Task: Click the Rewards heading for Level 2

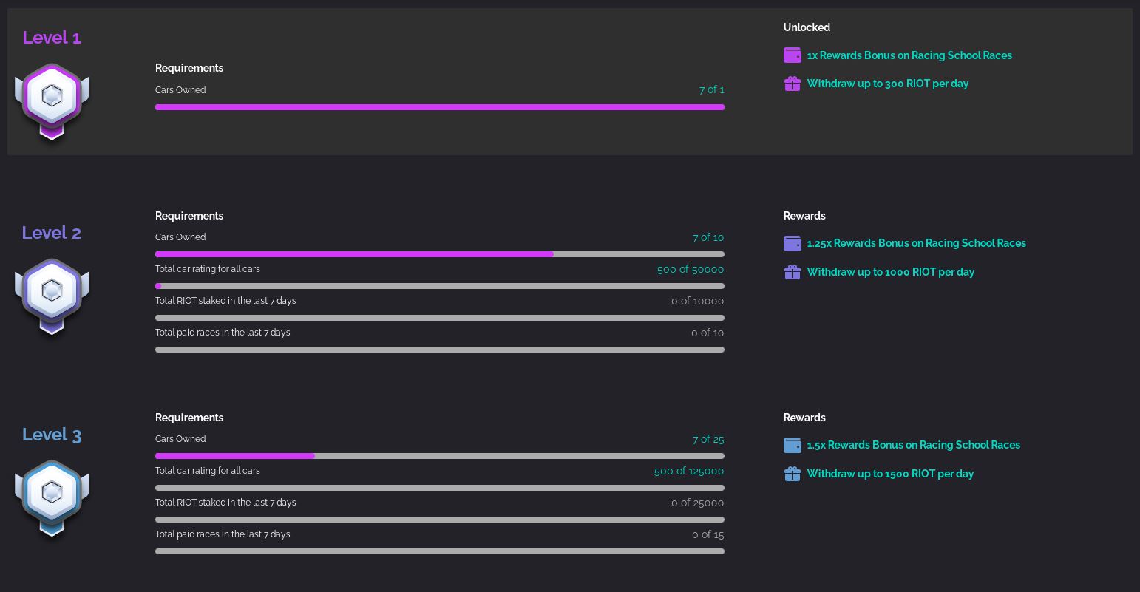Action: tap(804, 216)
